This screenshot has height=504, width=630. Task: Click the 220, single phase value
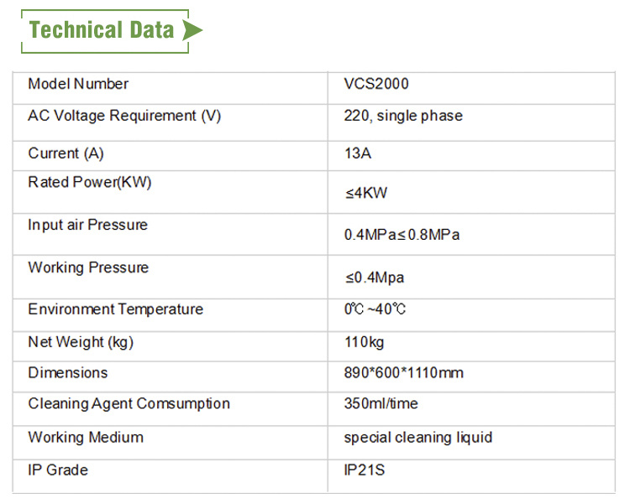(x=403, y=116)
